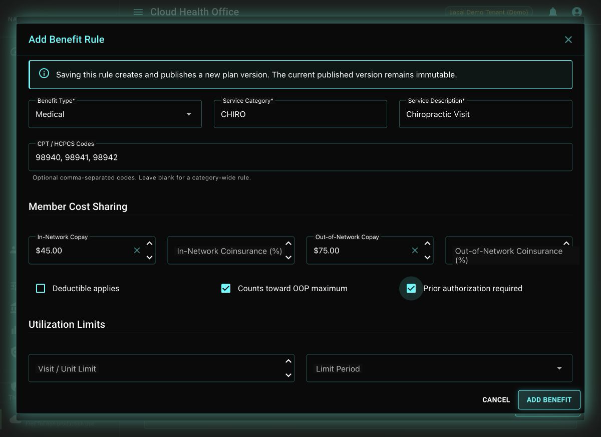Click the Service Category field
The image size is (601, 437).
(x=300, y=114)
